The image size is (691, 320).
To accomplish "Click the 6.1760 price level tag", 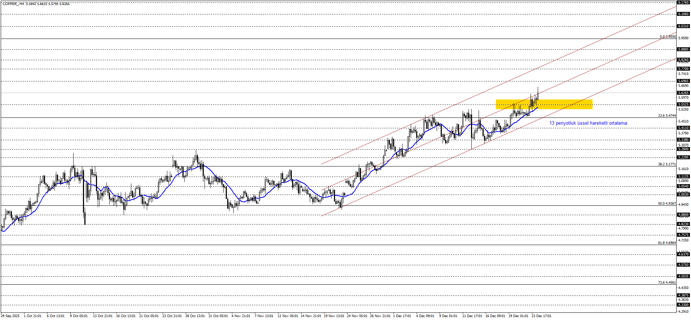I will [683, 3].
